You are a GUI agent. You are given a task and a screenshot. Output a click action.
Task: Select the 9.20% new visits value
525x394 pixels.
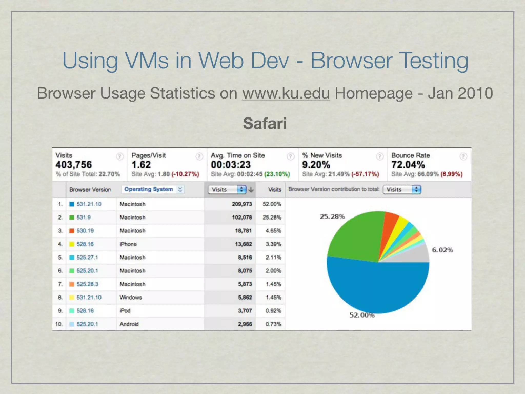coord(316,165)
